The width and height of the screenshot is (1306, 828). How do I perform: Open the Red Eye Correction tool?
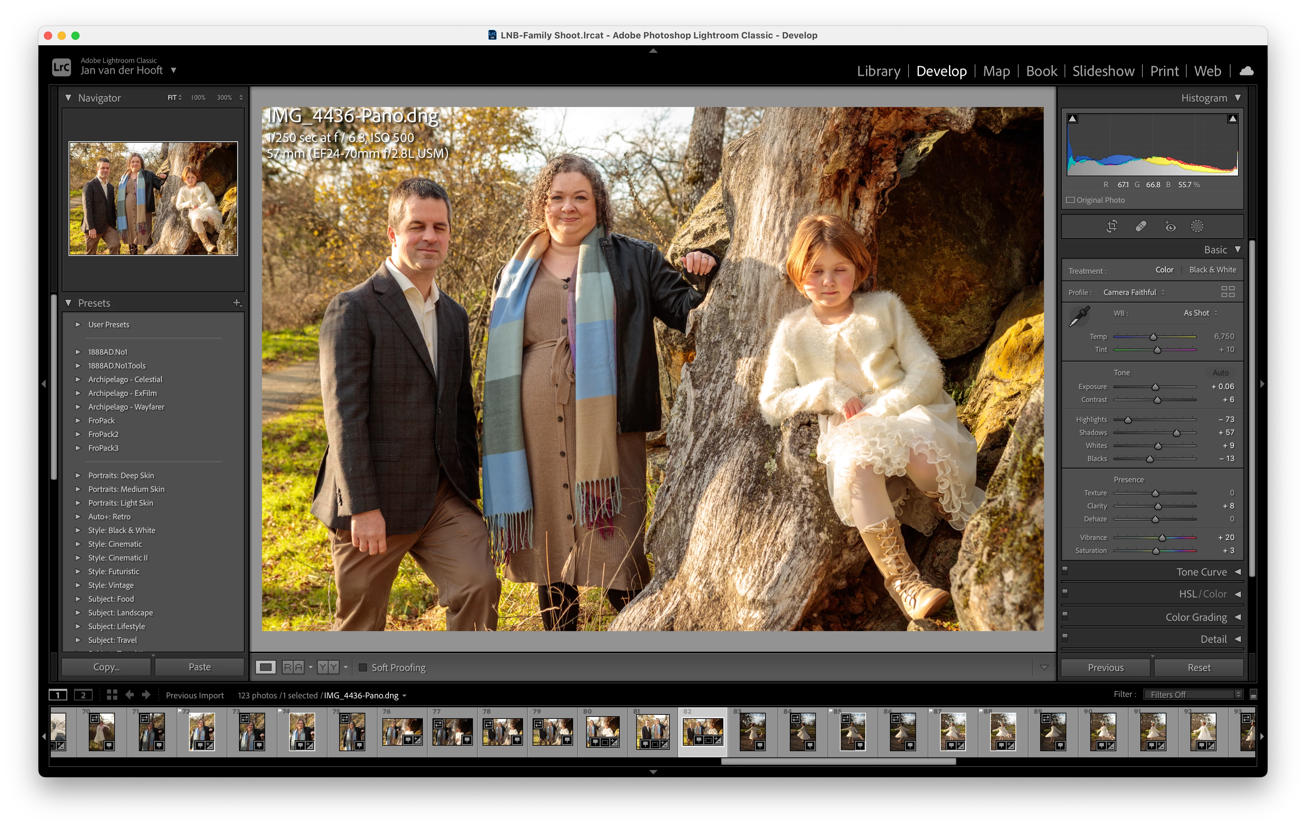click(x=1170, y=226)
